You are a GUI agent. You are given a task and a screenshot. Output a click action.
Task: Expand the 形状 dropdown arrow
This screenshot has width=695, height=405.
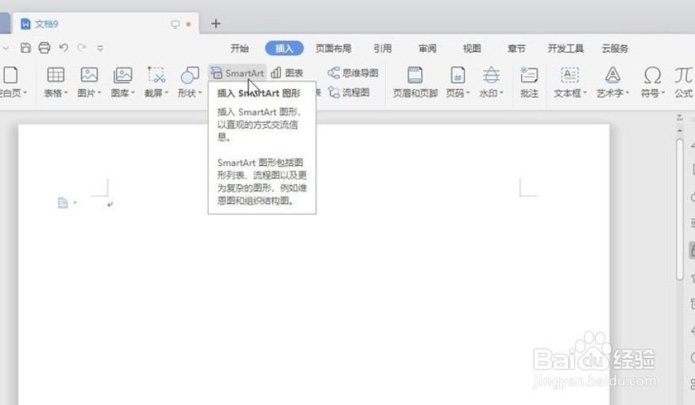[200, 93]
